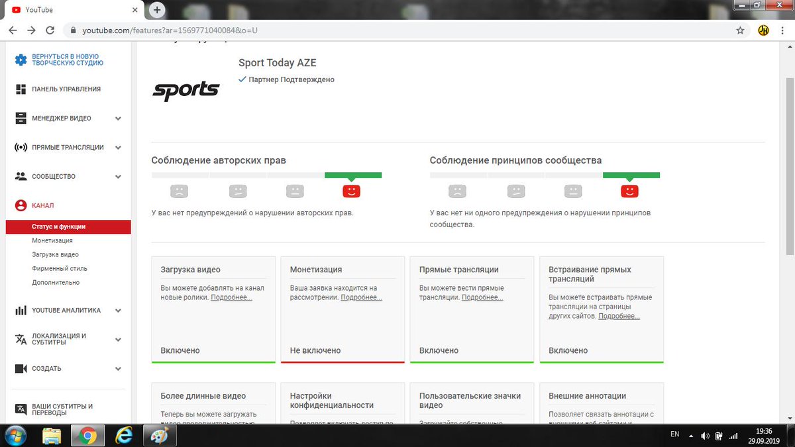Click the dashboard icon next to Панель управления
Image resolution: width=795 pixels, height=447 pixels.
click(21, 89)
